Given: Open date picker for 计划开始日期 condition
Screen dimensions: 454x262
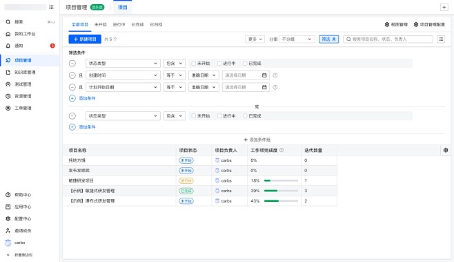Looking at the screenshot, I should click(x=246, y=87).
